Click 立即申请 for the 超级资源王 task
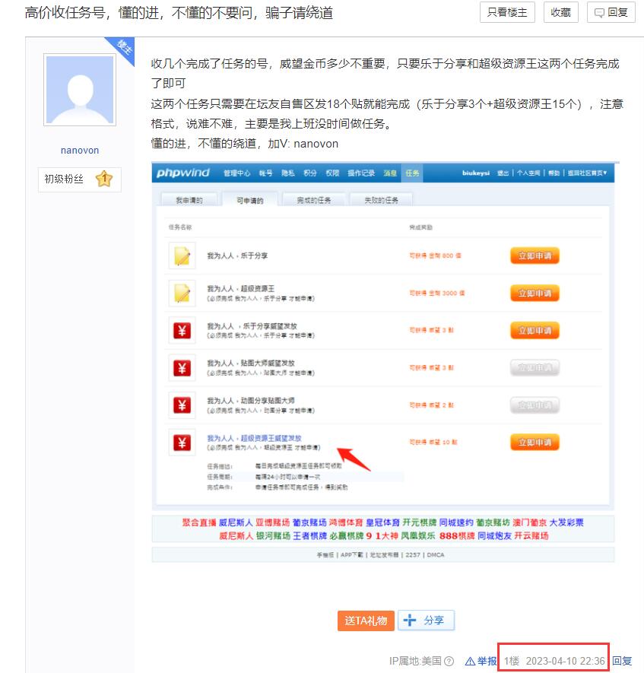 [x=535, y=293]
